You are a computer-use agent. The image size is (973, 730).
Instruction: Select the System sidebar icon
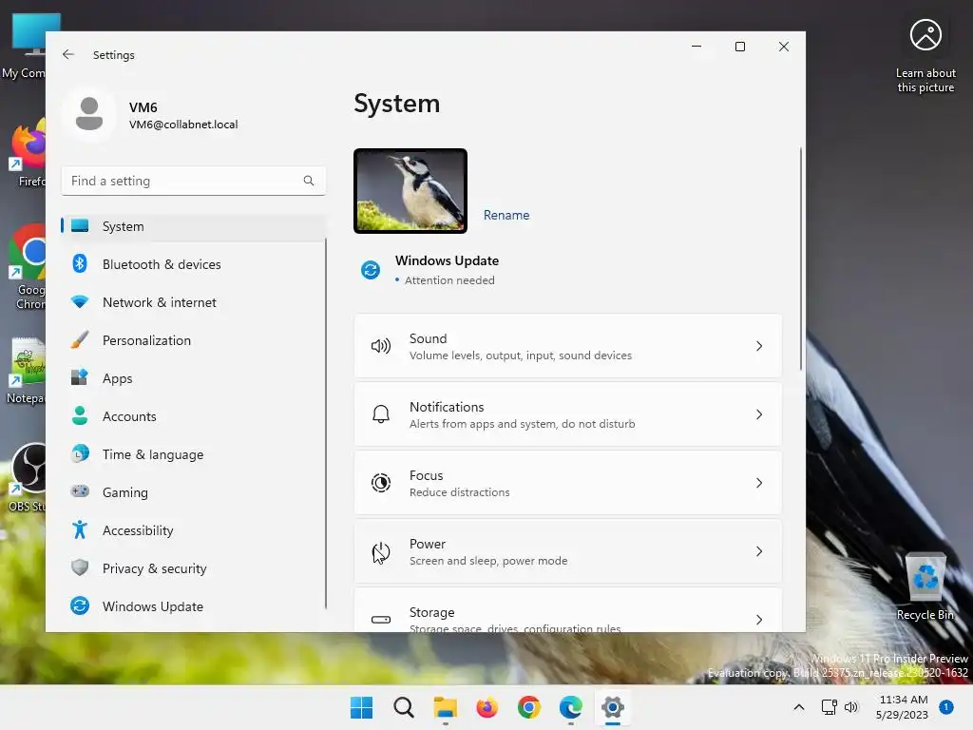(x=80, y=226)
